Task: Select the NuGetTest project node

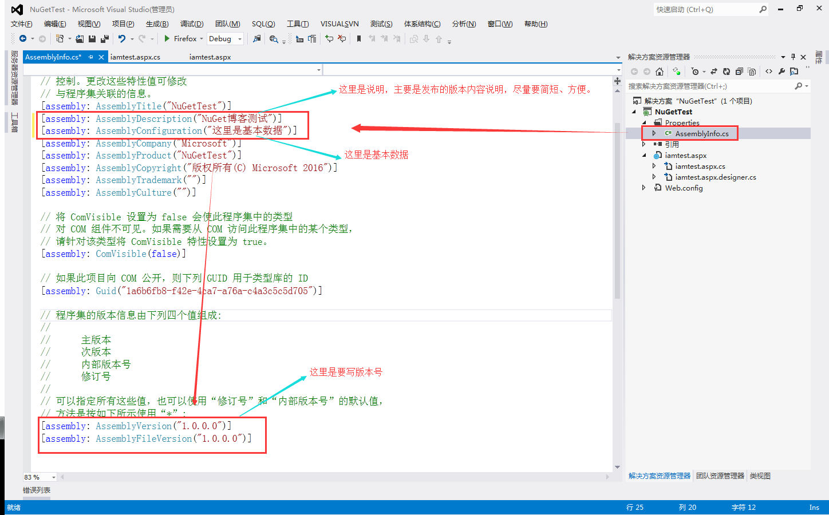Action: point(673,112)
